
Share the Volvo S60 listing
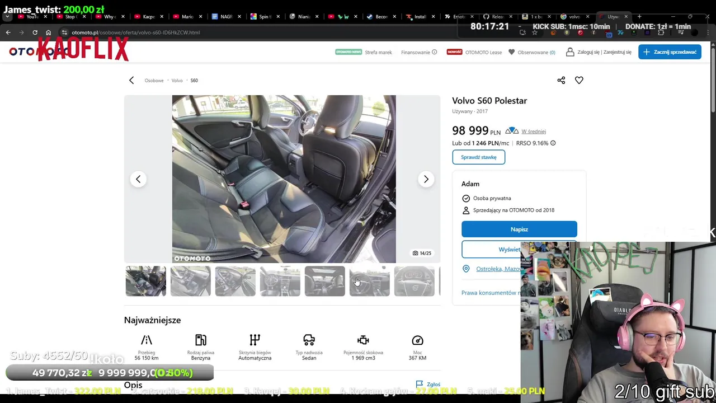click(x=561, y=80)
